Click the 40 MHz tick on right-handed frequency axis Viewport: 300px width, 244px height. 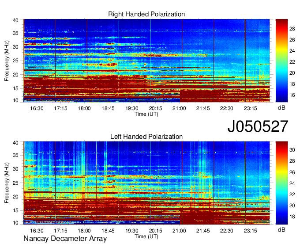coord(15,20)
